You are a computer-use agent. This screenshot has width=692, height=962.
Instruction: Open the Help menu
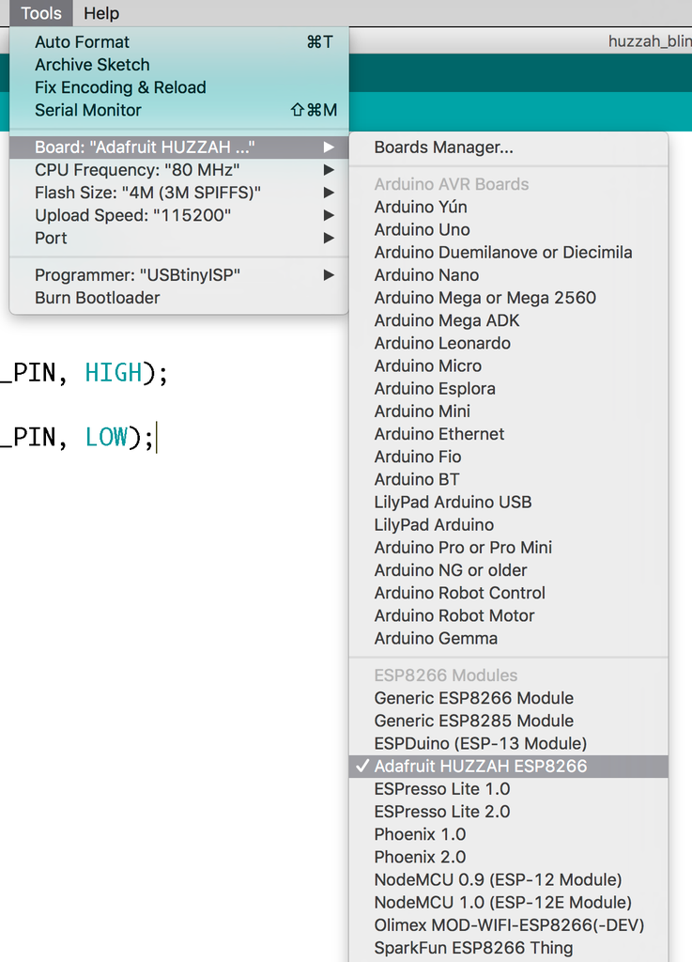[x=101, y=13]
